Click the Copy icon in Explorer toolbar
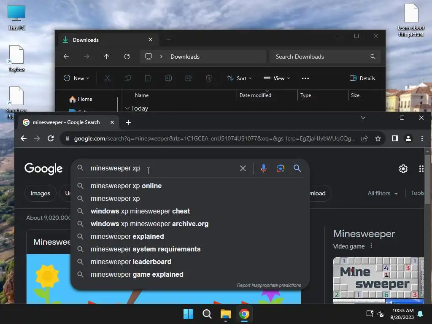 (127, 78)
